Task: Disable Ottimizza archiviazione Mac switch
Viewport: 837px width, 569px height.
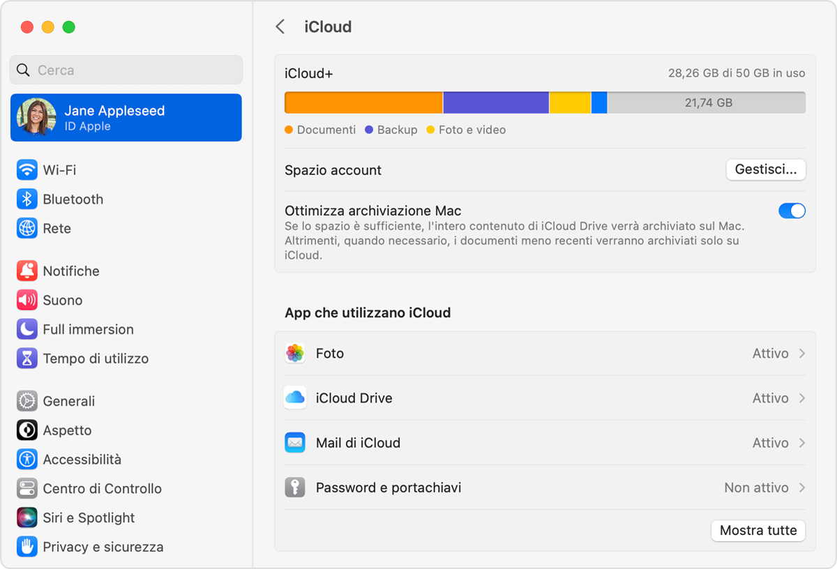Action: click(792, 211)
